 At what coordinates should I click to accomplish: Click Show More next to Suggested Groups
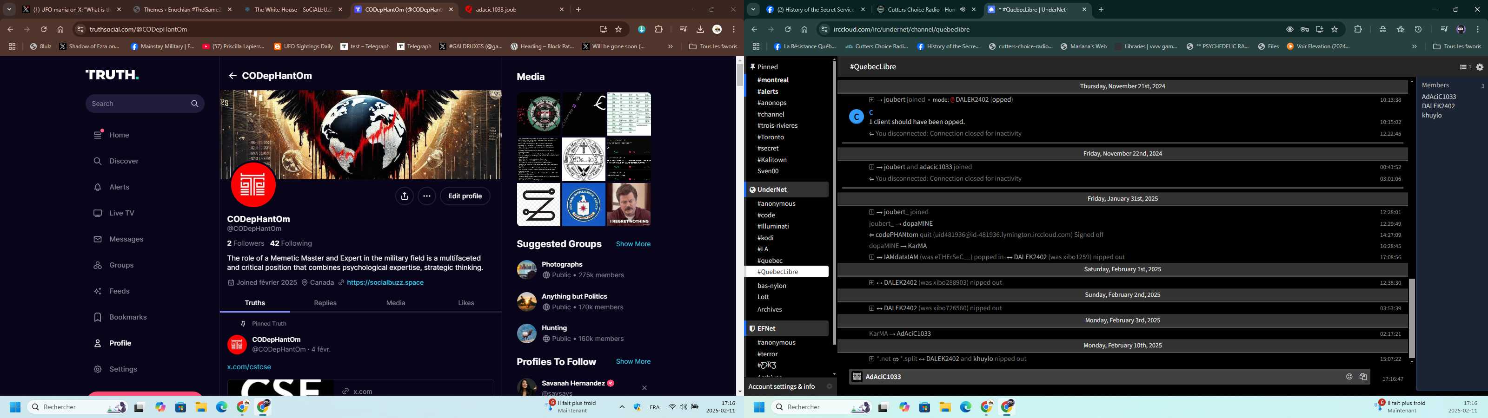[x=633, y=244]
